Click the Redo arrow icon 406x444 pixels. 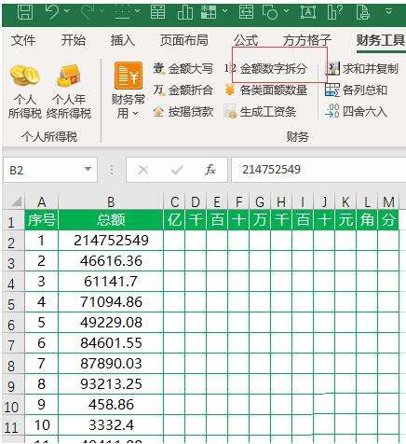[x=88, y=12]
